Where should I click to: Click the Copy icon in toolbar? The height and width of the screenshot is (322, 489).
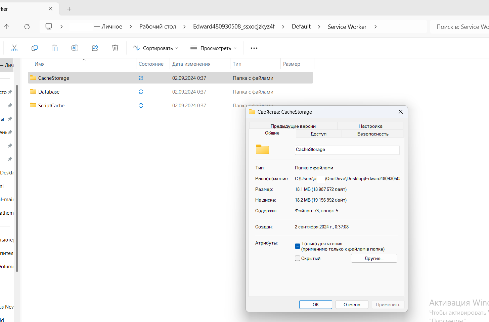pos(34,48)
